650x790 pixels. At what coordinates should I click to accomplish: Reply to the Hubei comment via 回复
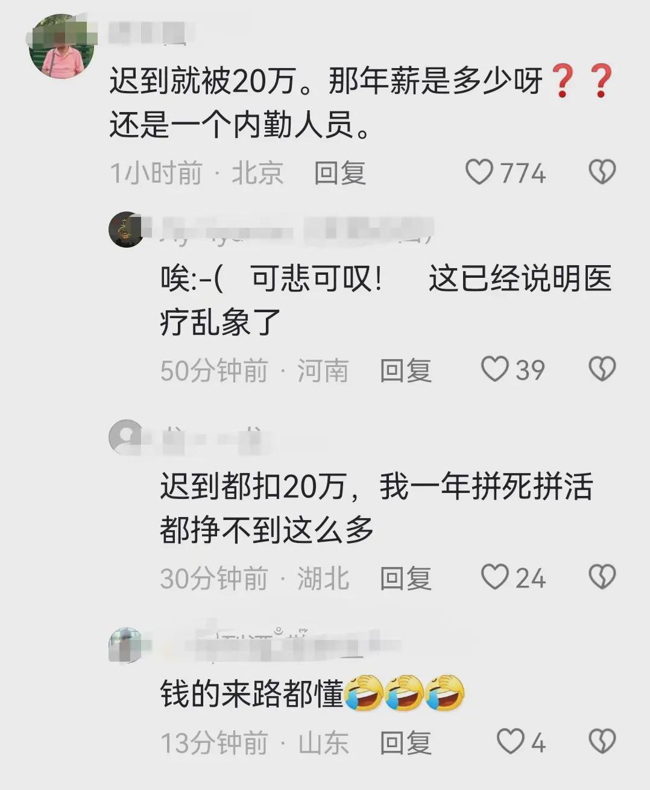click(x=406, y=578)
